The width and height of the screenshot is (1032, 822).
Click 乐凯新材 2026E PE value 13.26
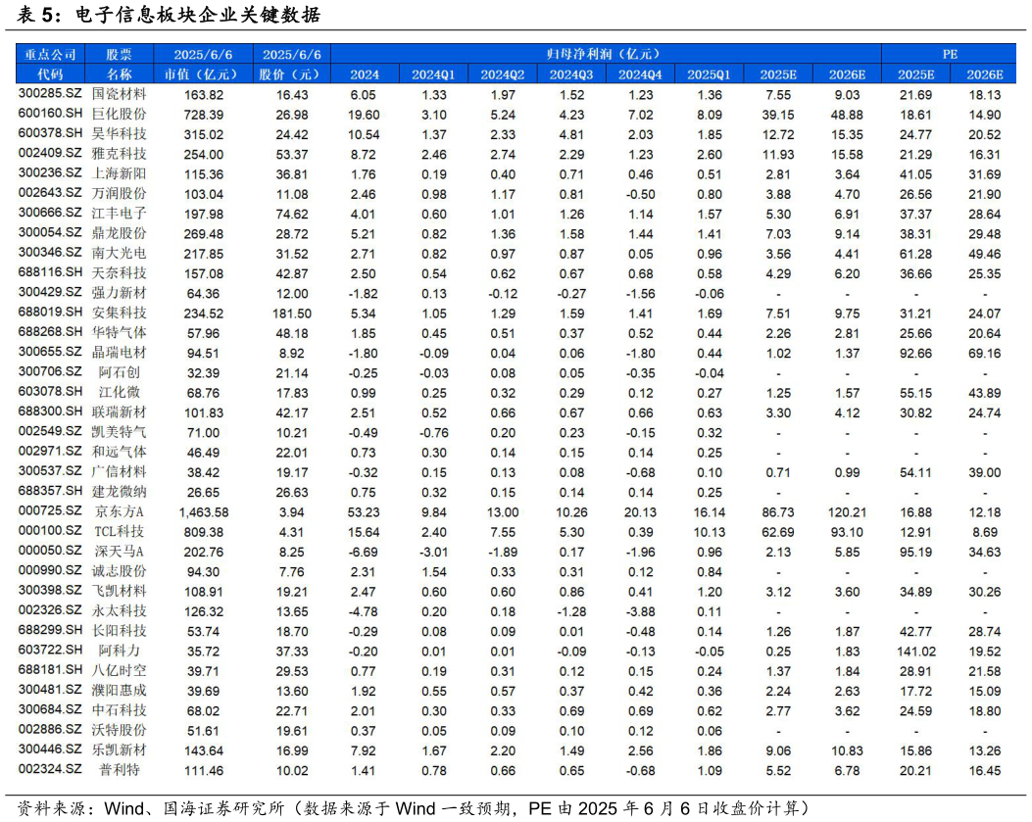pos(984,751)
